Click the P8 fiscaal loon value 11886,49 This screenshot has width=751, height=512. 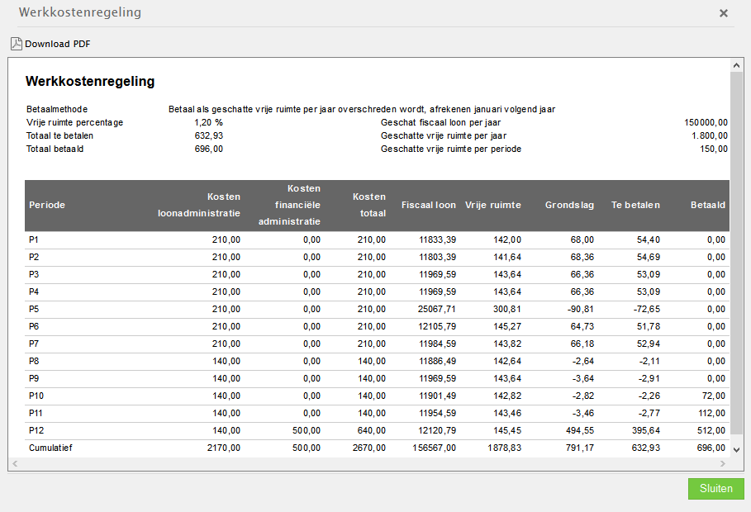[x=438, y=361]
